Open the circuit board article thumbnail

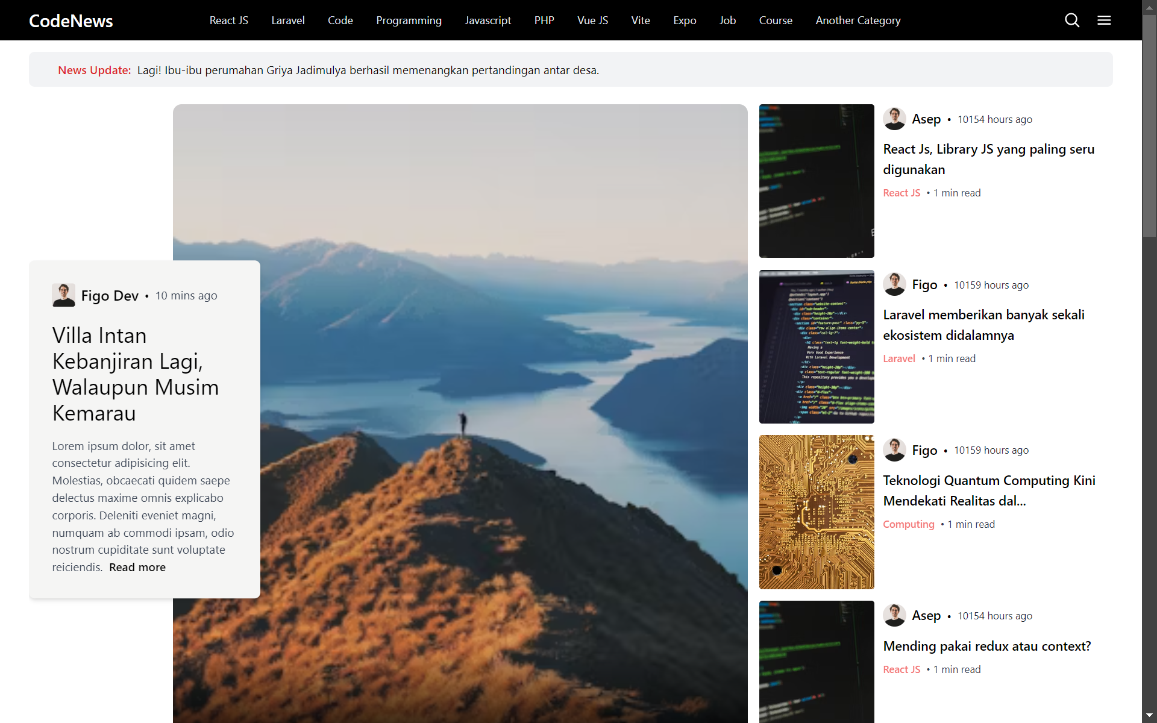tap(816, 512)
